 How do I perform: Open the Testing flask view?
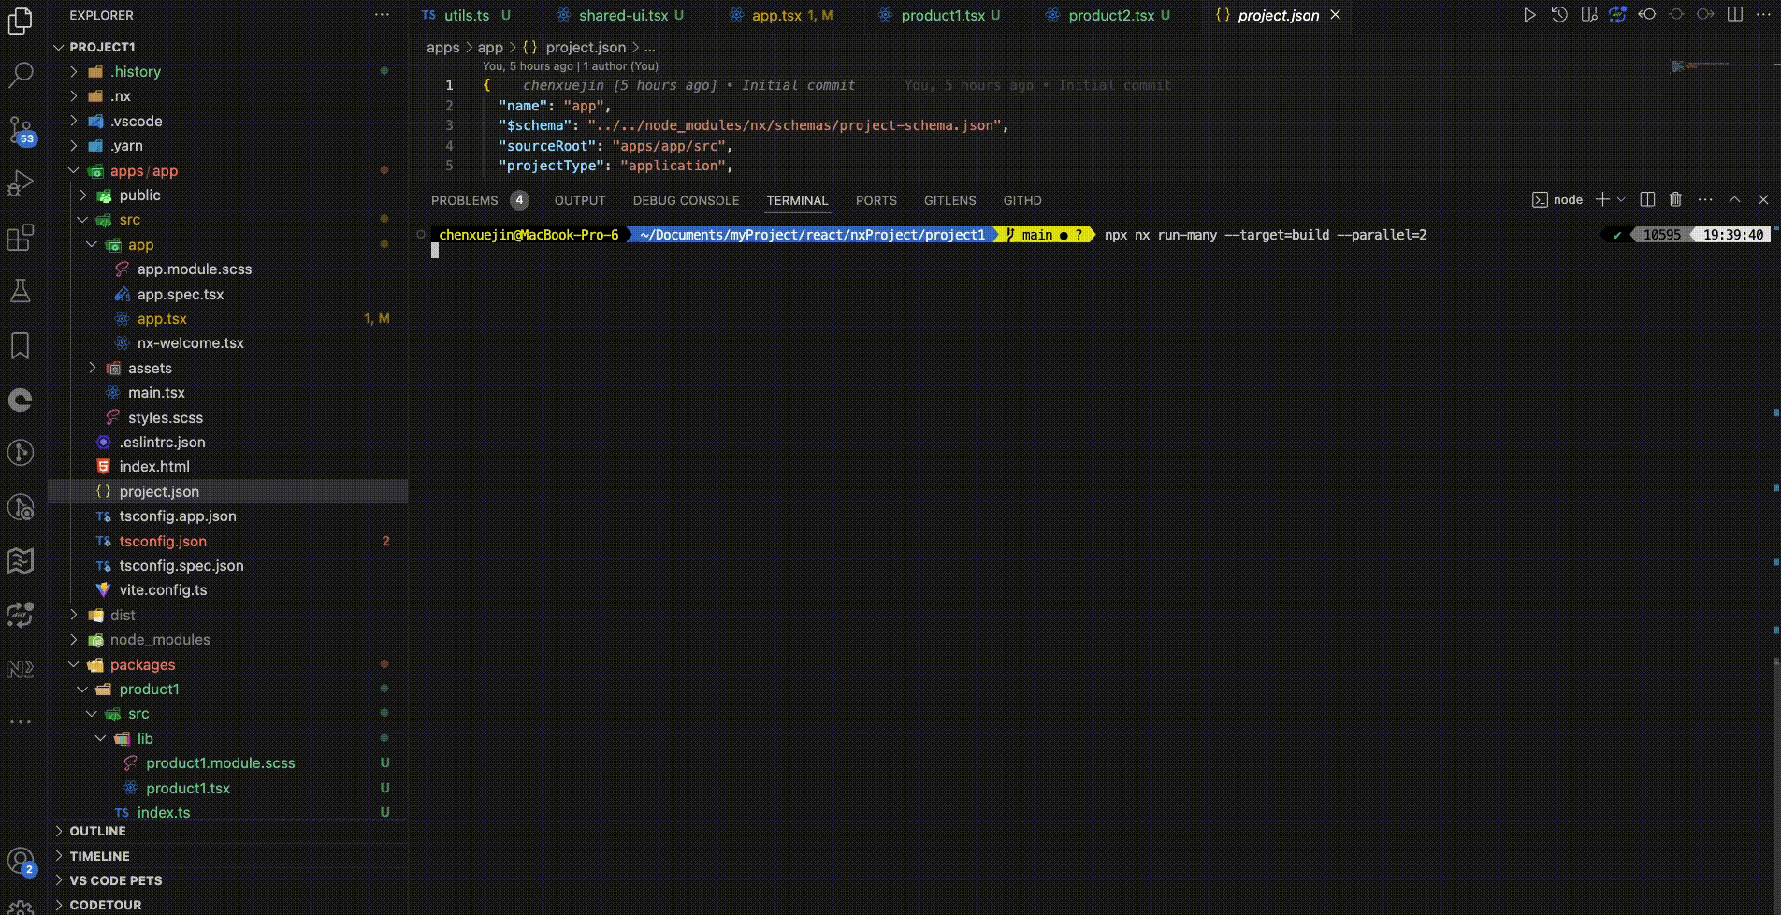tap(20, 291)
